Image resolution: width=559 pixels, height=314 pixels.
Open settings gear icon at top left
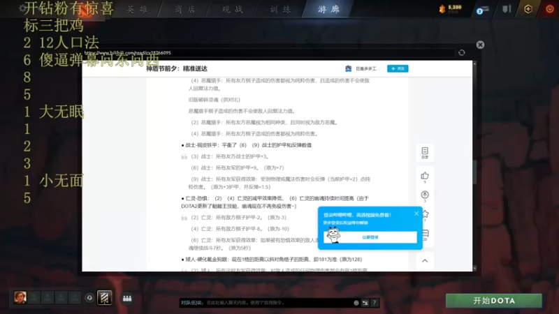pos(23,8)
